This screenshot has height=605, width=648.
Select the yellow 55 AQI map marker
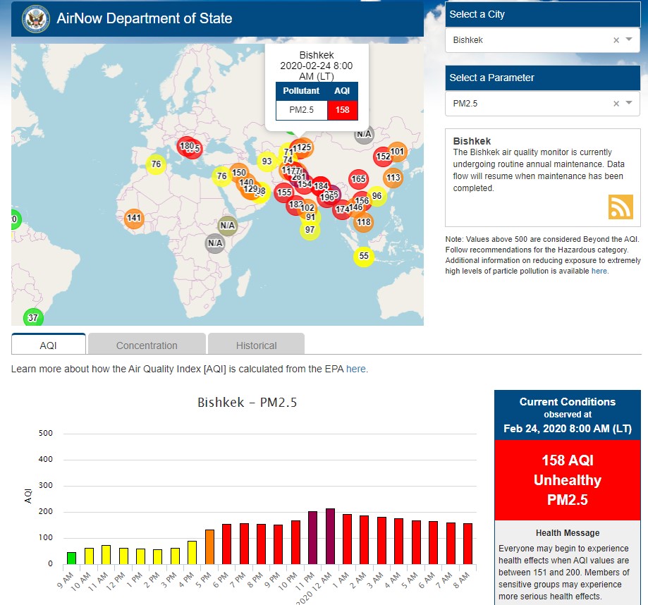[x=363, y=257]
